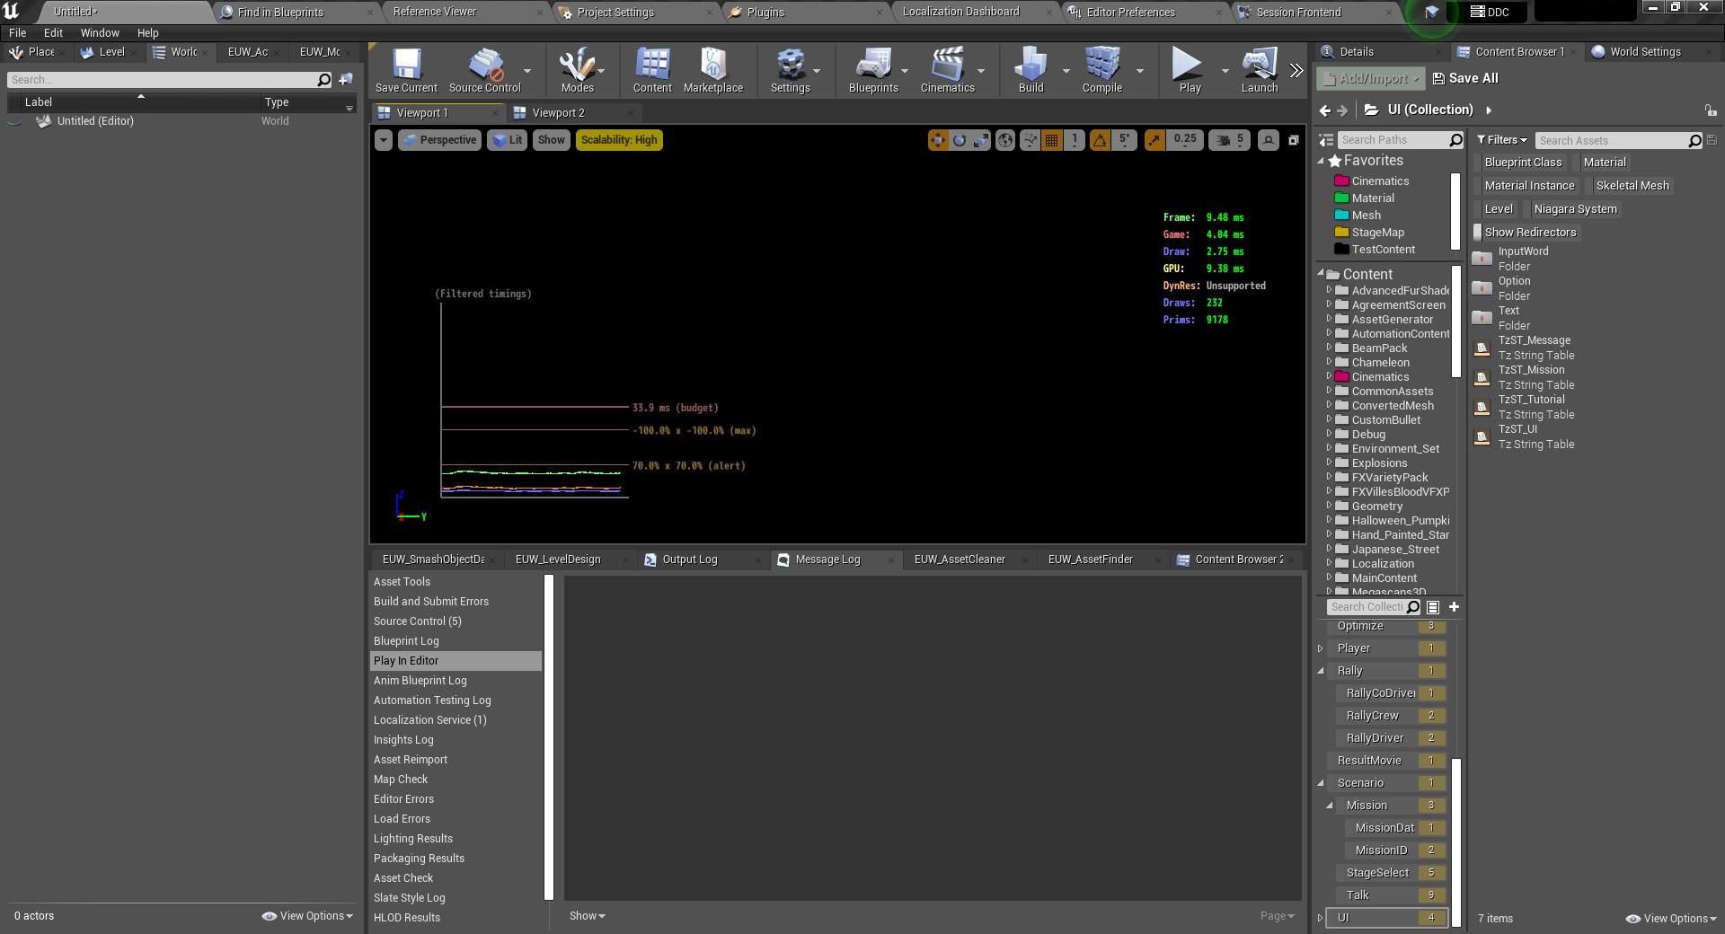
Task: Open the Settings toolbar icon
Action: 791,70
